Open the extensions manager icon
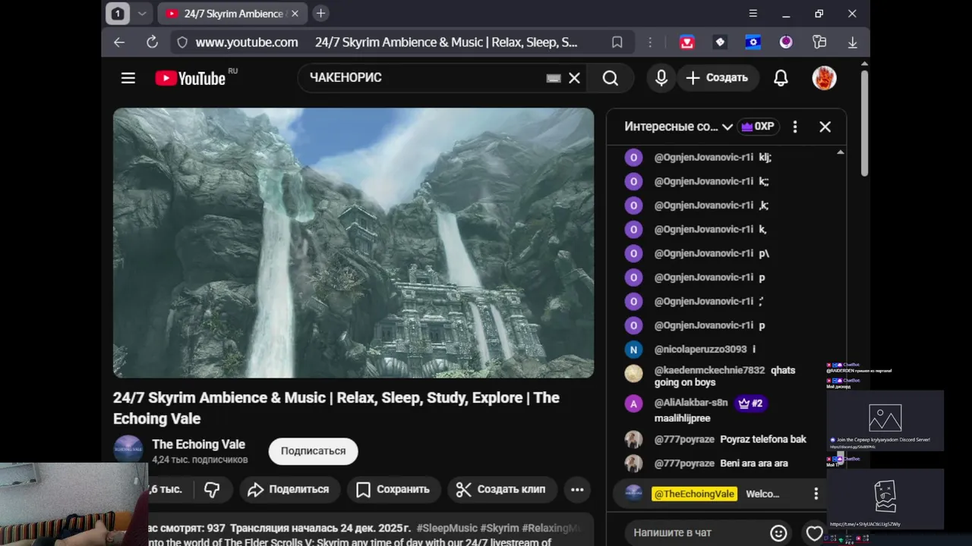This screenshot has height=546, width=972. (819, 42)
